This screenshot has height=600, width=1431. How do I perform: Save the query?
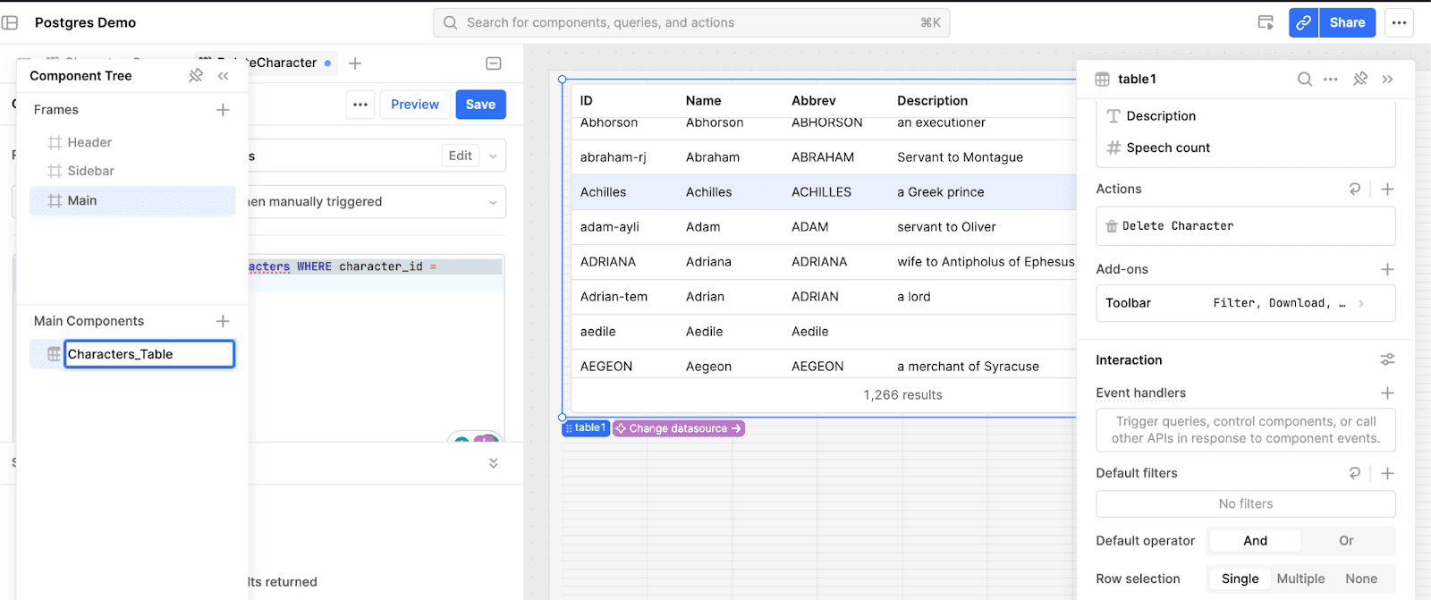point(480,105)
